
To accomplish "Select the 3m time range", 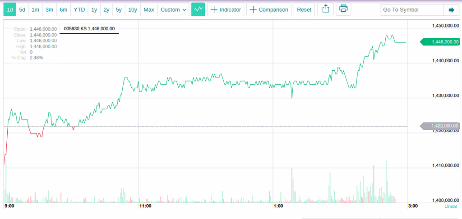I will (x=50, y=9).
